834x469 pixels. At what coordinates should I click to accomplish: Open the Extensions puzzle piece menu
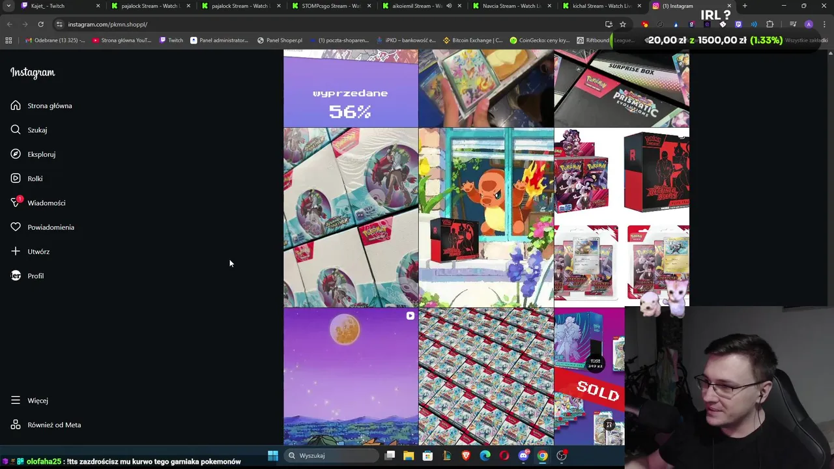click(x=769, y=24)
